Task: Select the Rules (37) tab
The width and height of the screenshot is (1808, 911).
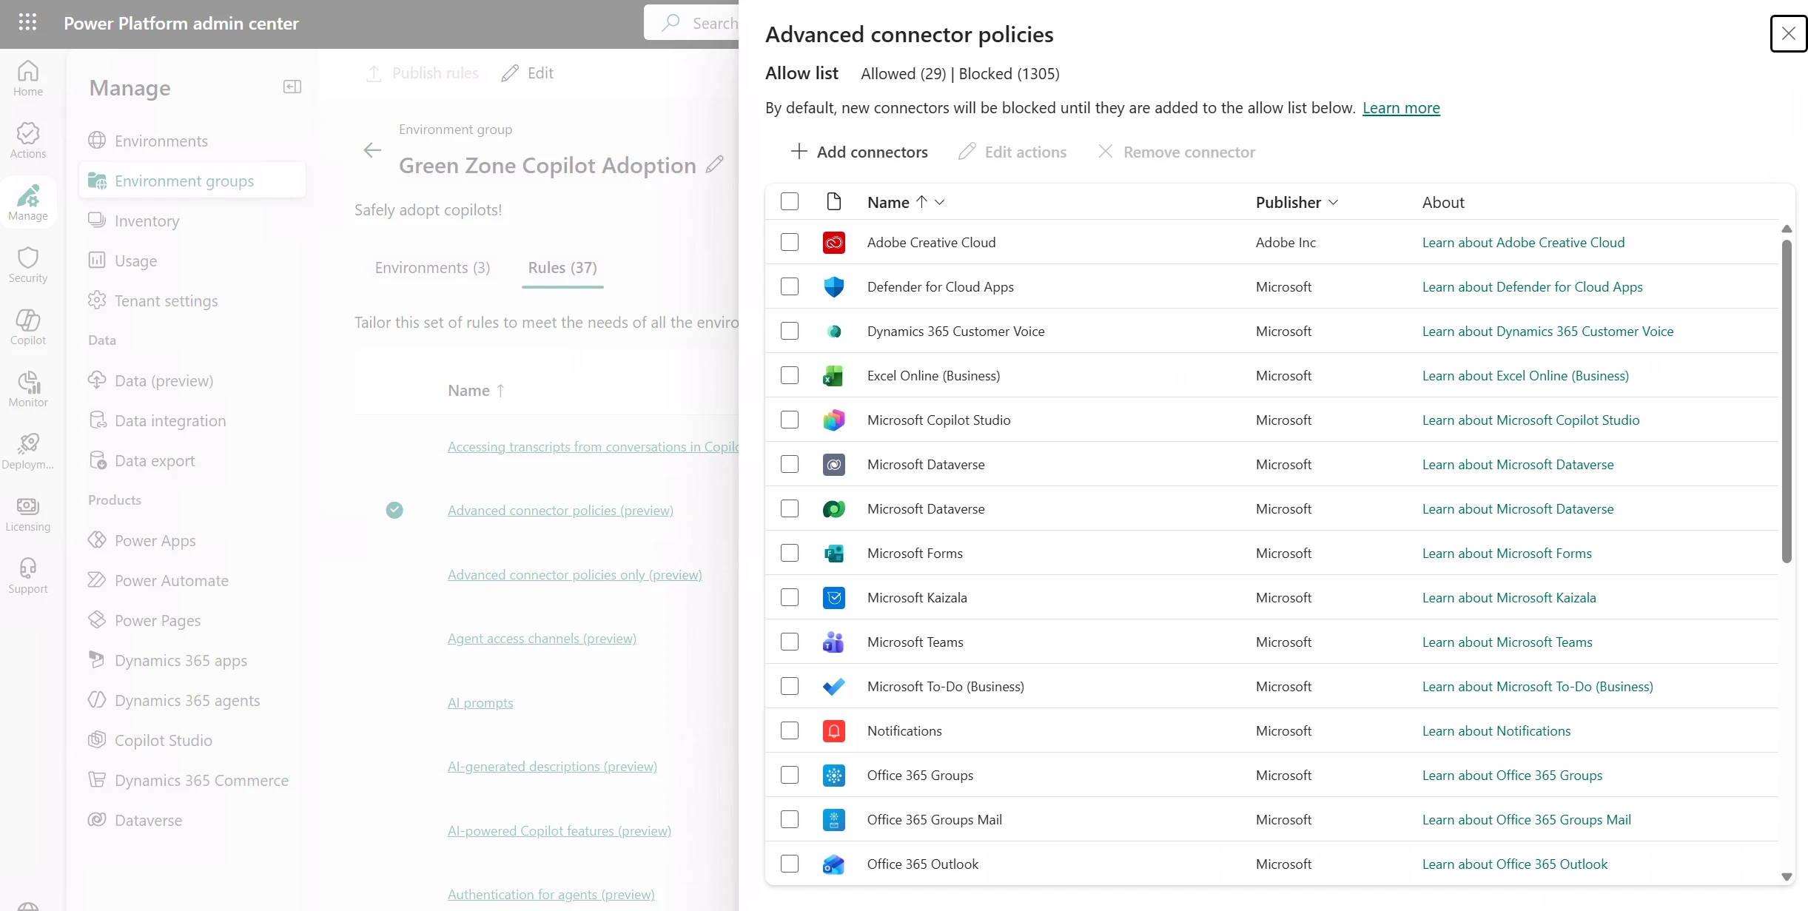Action: click(x=562, y=267)
